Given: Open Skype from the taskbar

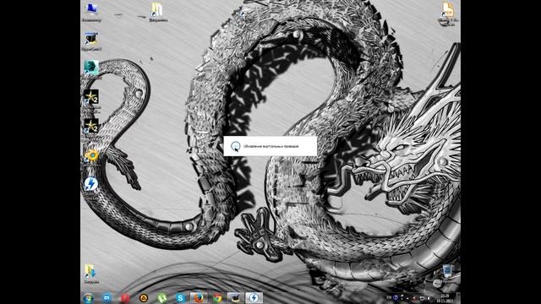Looking at the screenshot, I should coord(180,298).
